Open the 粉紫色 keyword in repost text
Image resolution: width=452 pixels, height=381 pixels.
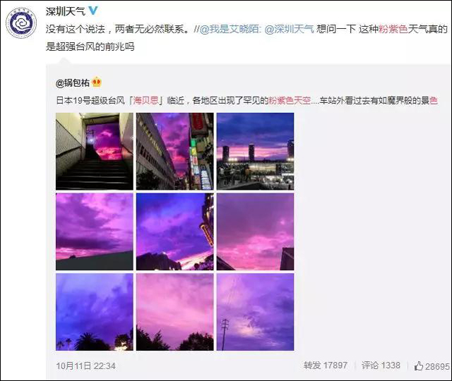pyautogui.click(x=393, y=29)
